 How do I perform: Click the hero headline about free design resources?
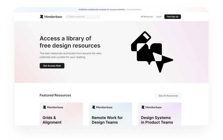pyautogui.click(x=70, y=42)
